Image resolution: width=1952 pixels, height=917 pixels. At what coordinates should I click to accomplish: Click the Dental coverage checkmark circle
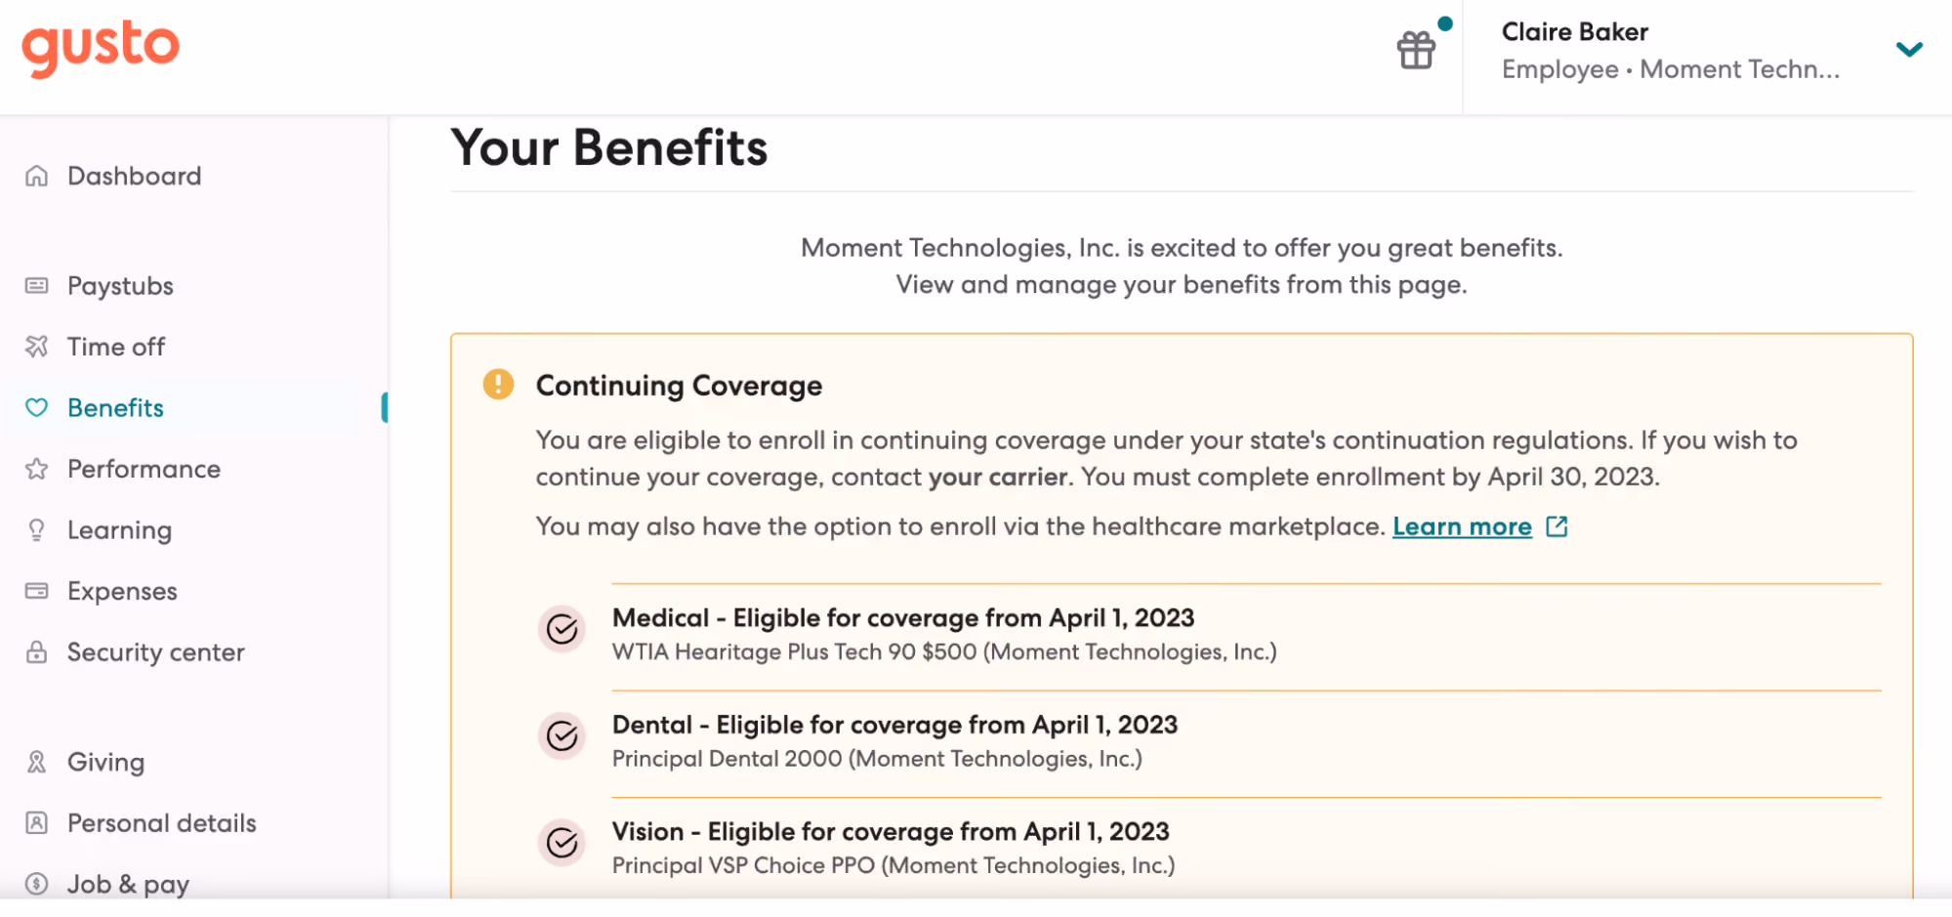561,735
